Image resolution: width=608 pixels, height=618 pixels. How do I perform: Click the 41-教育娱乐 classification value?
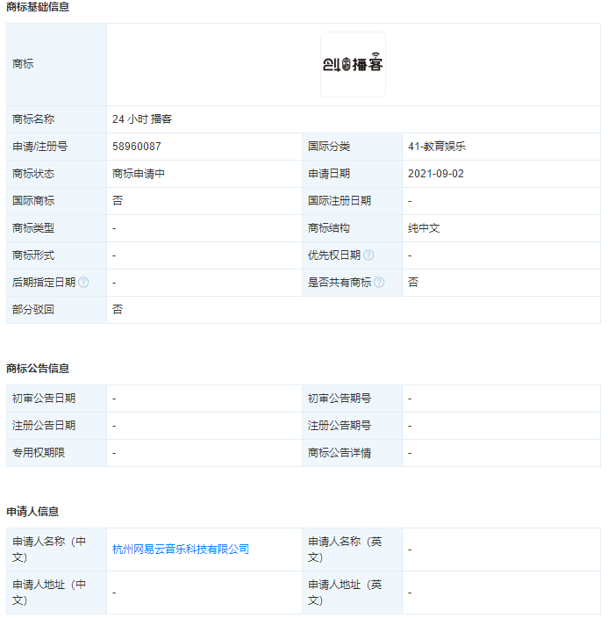437,147
